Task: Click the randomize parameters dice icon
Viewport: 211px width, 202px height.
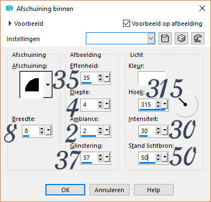Action: (181, 38)
